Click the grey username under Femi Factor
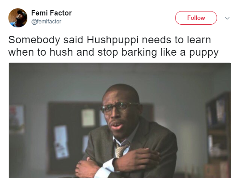 (46, 22)
